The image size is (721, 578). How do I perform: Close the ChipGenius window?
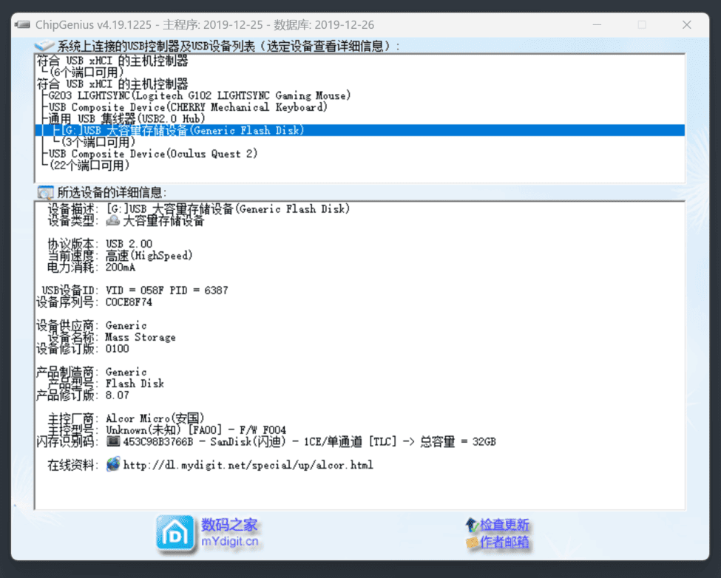[686, 24]
